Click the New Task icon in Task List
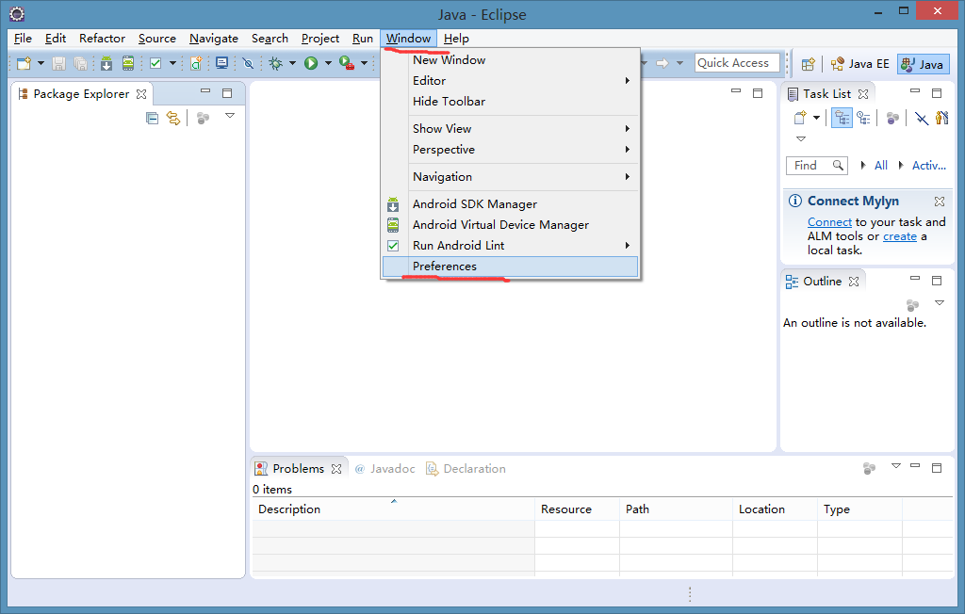The width and height of the screenshot is (965, 614). (799, 118)
